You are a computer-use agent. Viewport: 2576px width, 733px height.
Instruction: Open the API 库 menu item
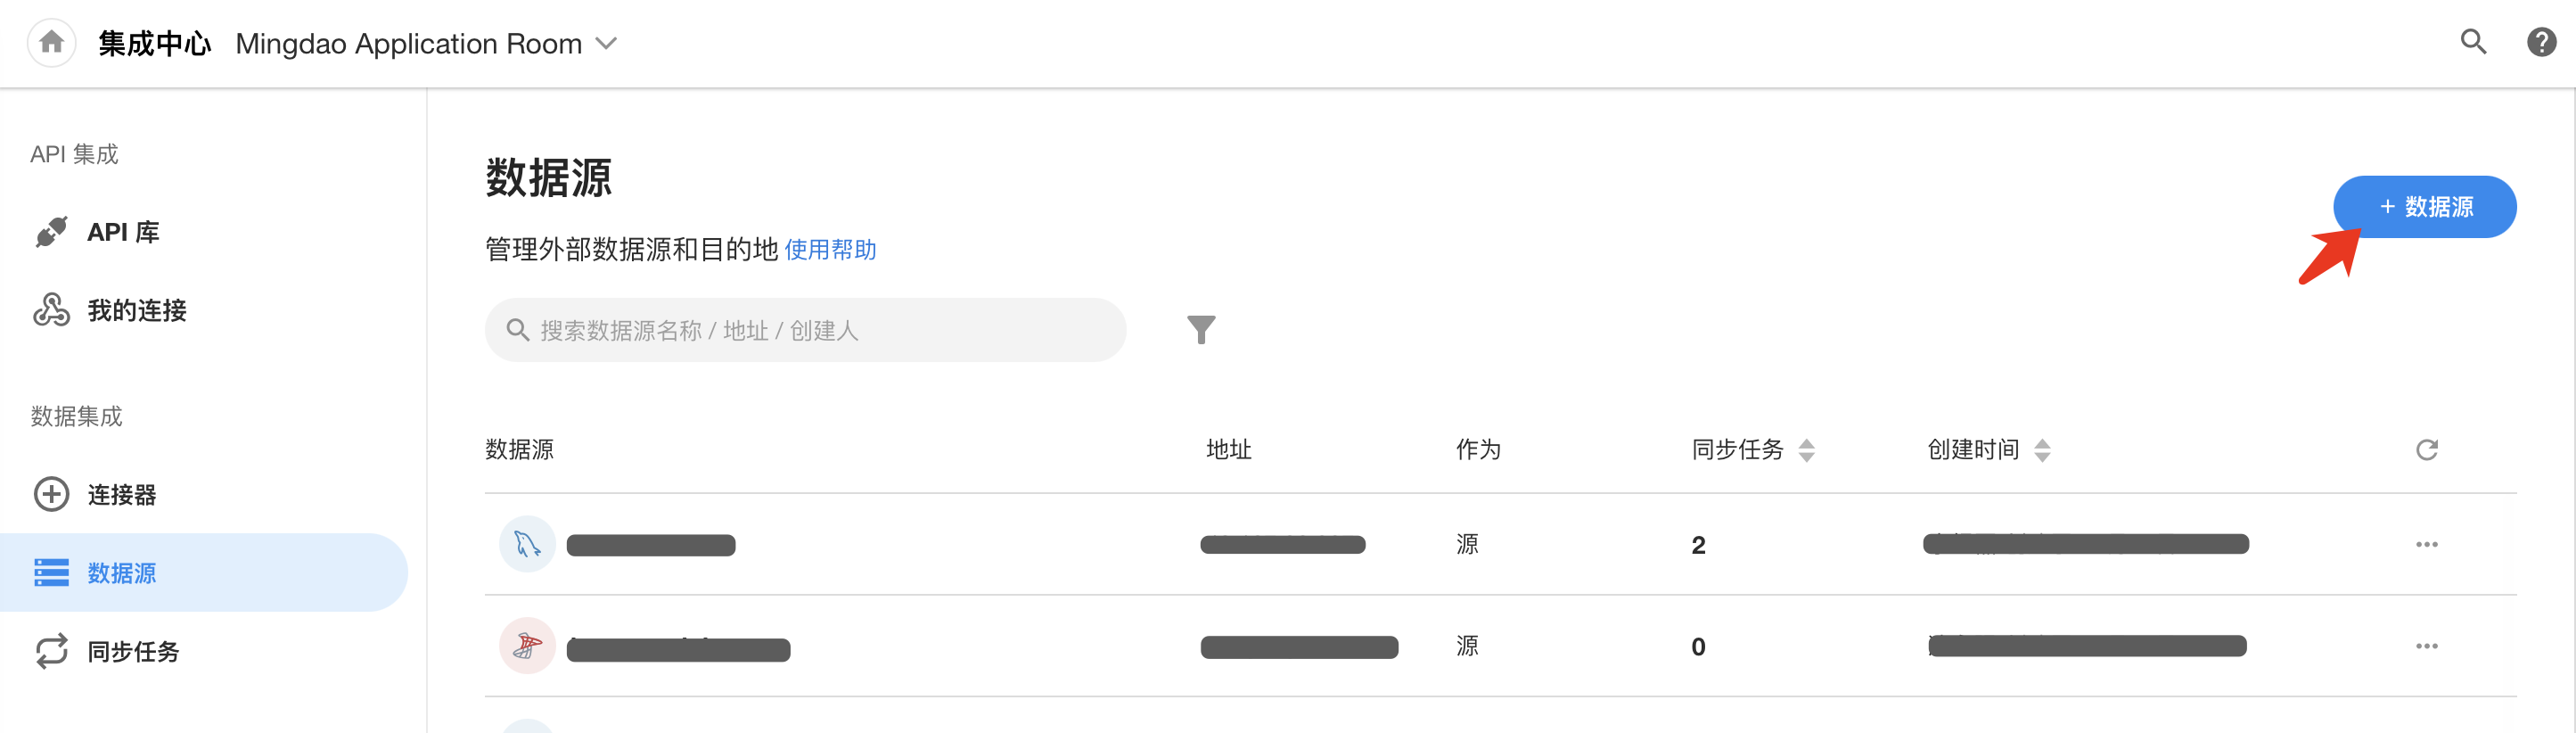tap(123, 232)
